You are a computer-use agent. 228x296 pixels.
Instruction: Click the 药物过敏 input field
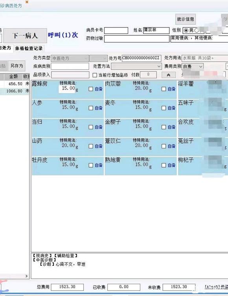coord(137,39)
